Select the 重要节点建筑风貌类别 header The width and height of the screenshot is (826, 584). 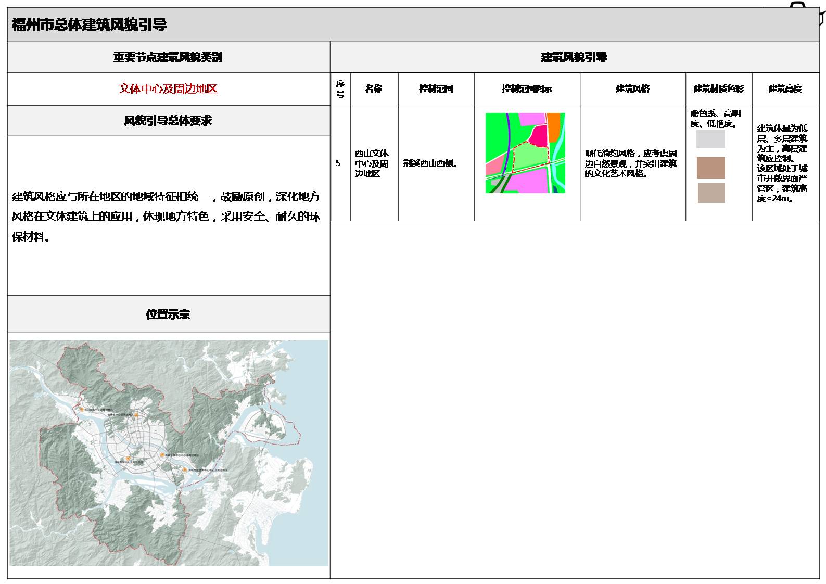click(168, 57)
